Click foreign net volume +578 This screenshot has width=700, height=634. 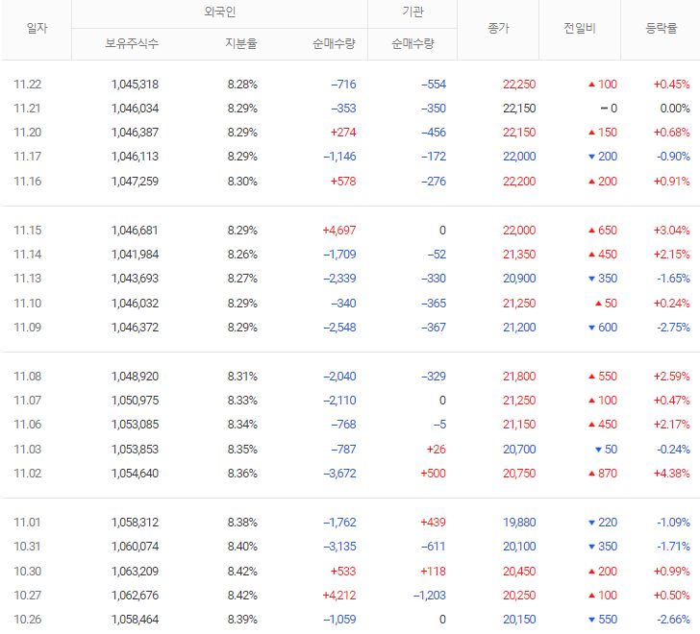(x=343, y=182)
